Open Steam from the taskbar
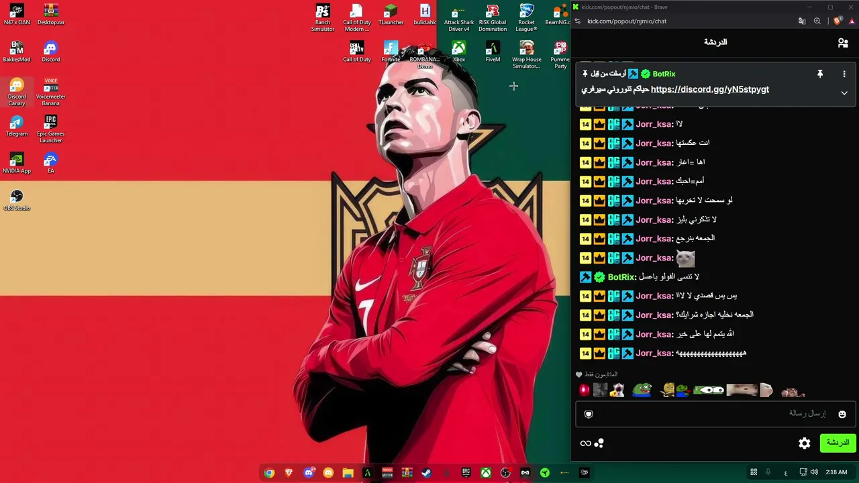 tap(426, 473)
